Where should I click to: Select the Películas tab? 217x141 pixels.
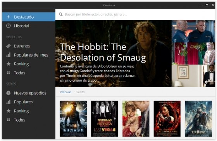coord(65,92)
